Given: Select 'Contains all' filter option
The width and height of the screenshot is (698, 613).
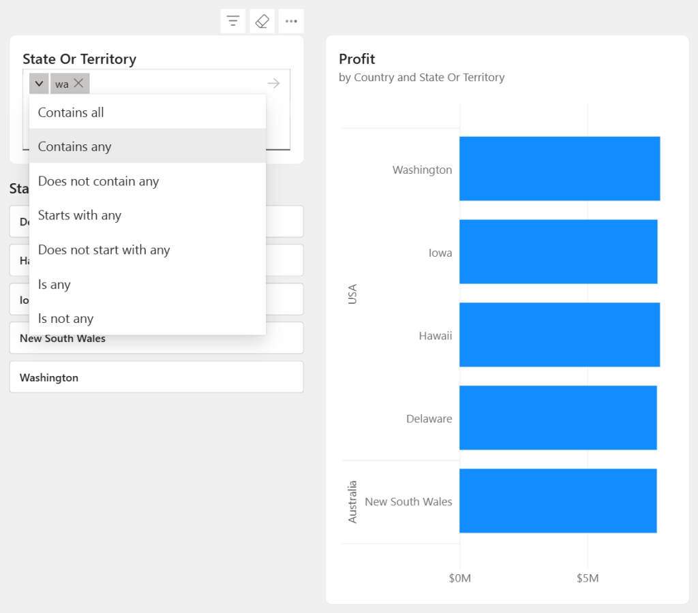Looking at the screenshot, I should click(71, 112).
